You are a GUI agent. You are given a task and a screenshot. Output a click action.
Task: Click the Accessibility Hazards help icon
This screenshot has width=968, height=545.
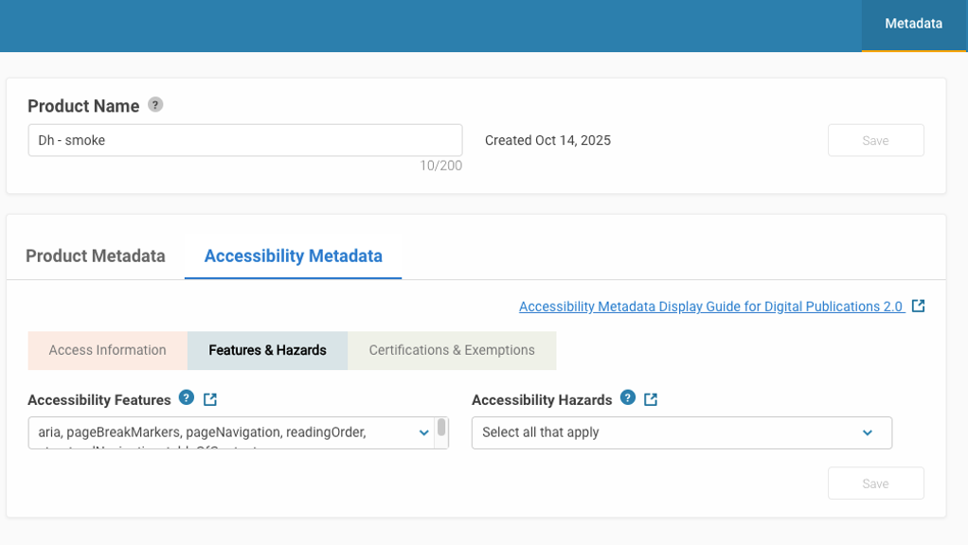coord(628,398)
